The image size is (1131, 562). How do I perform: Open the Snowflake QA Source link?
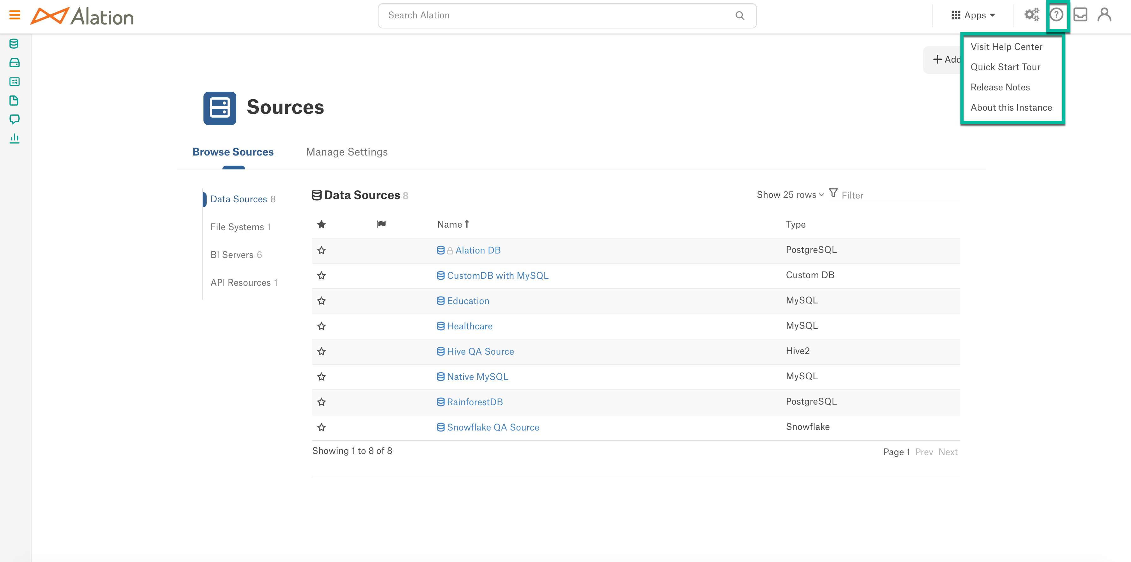point(493,427)
